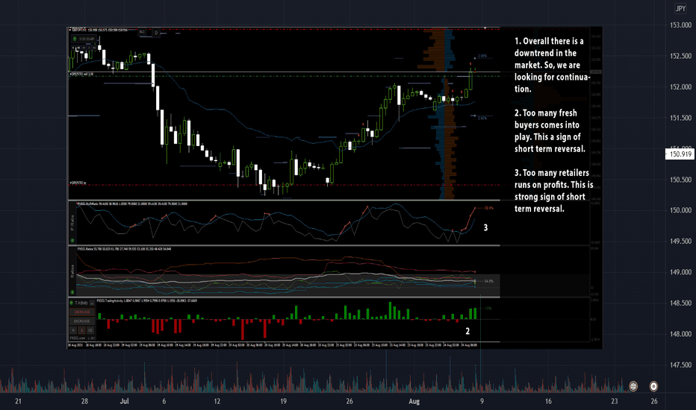This screenshot has height=410, width=696.
Task: Click the 147.500 price axis label
Action: [x=680, y=365]
